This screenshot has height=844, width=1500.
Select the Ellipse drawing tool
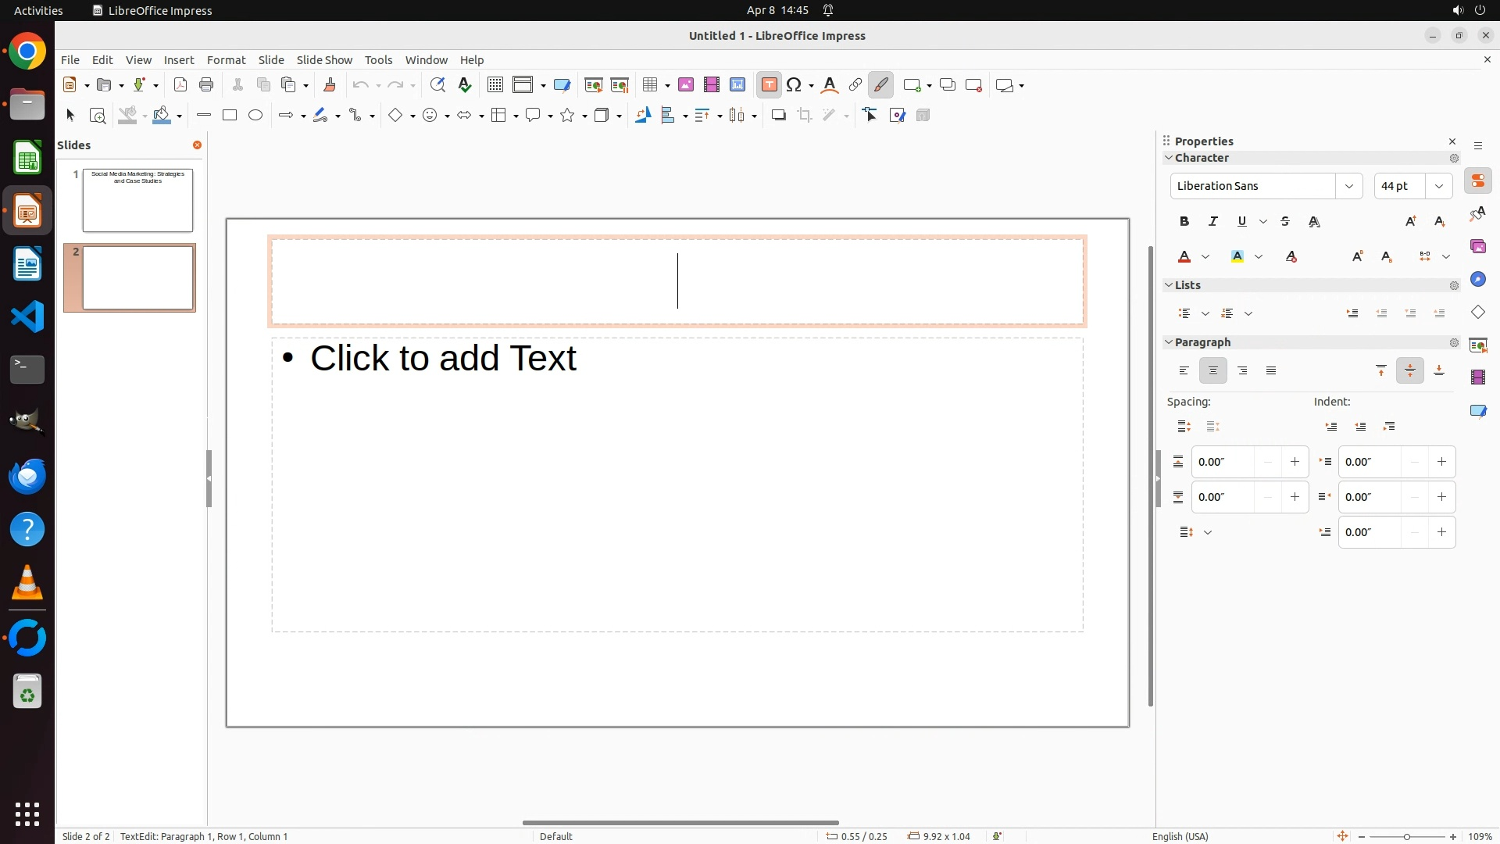[255, 116]
